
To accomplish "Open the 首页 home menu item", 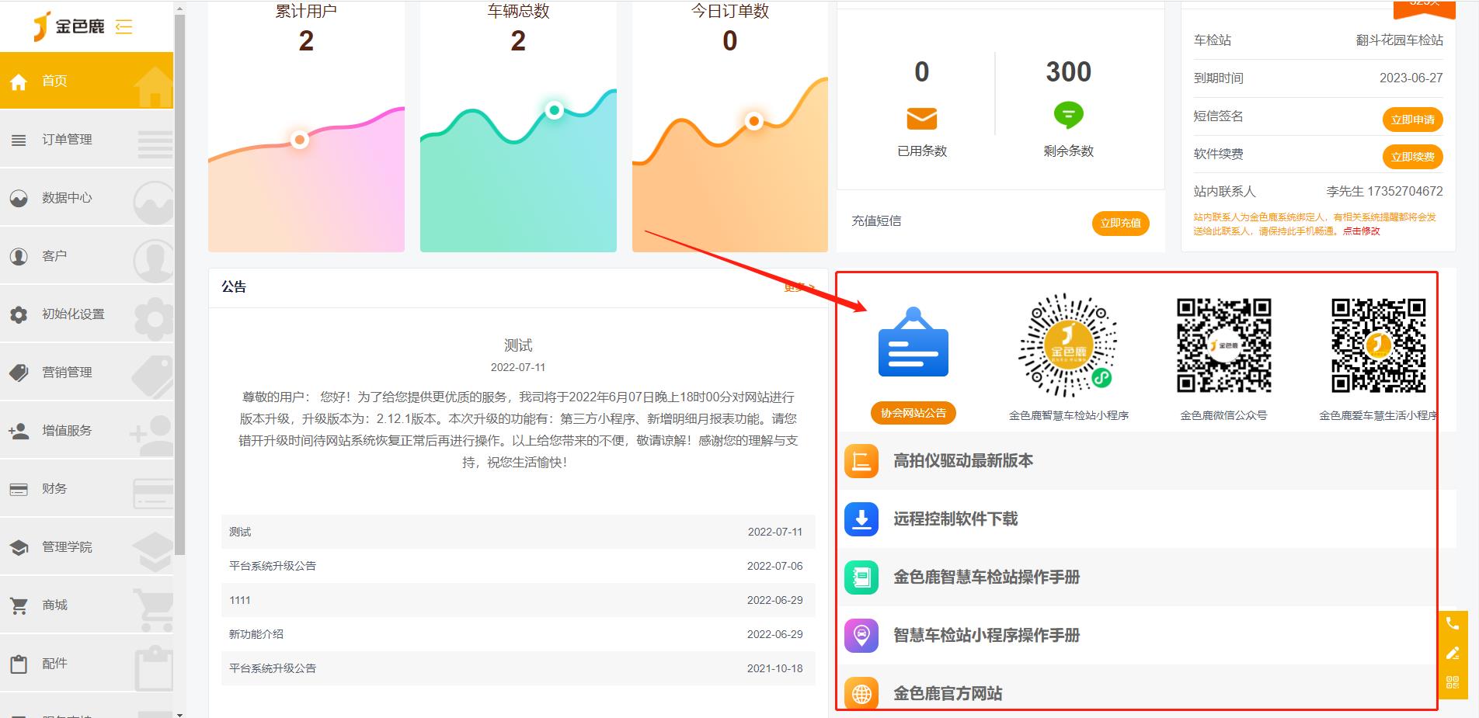I will 86,81.
